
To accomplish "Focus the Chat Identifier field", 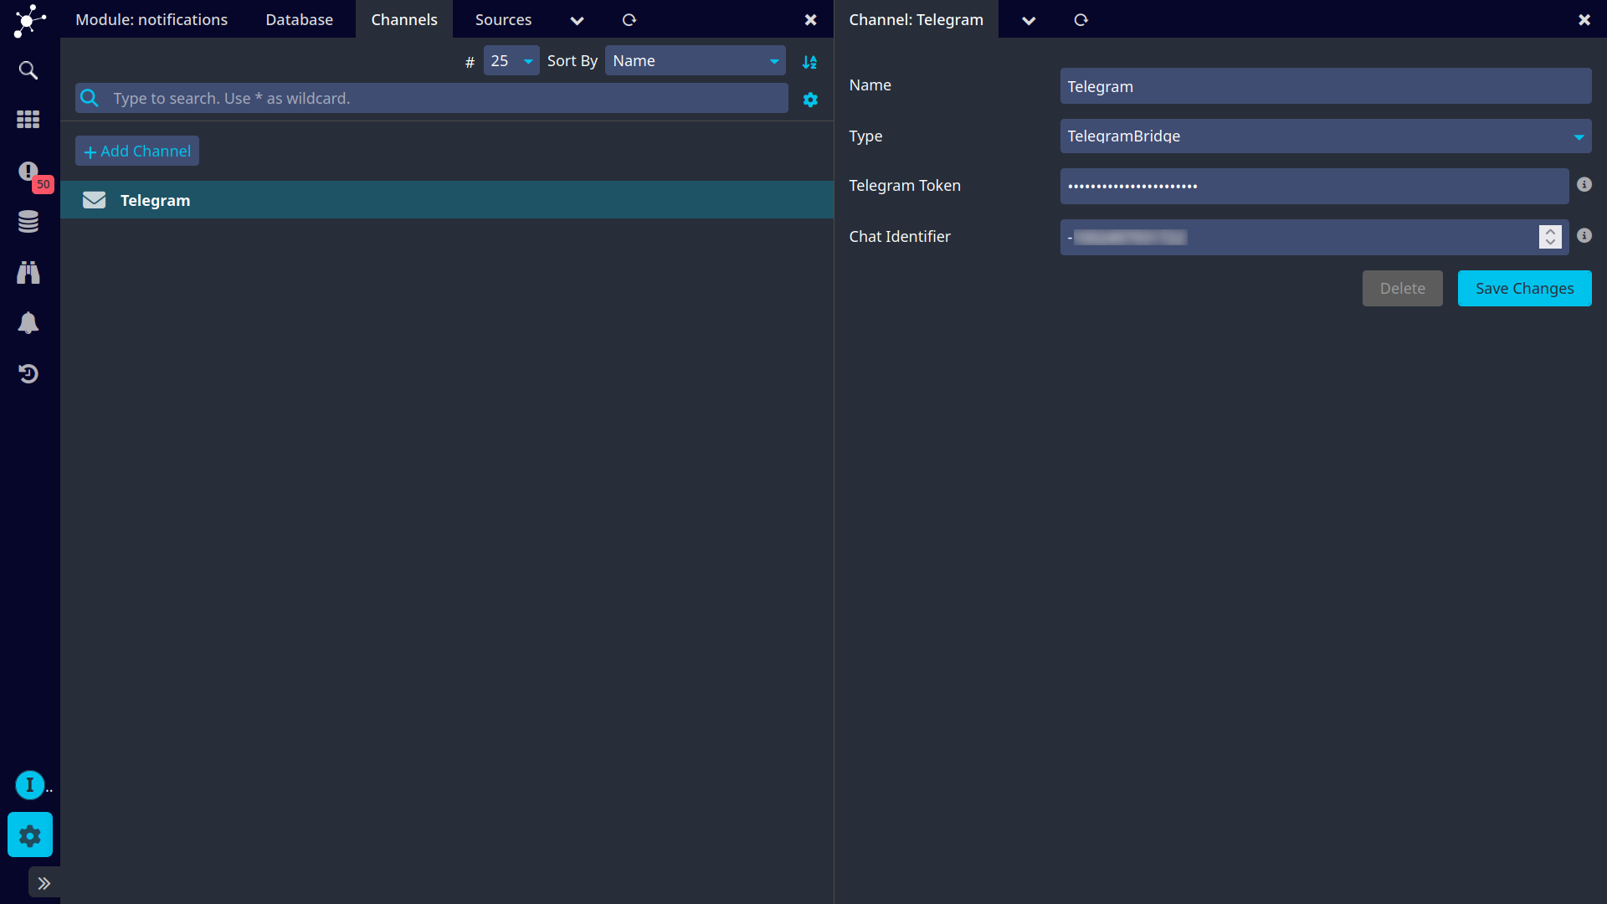I will pyautogui.click(x=1314, y=237).
